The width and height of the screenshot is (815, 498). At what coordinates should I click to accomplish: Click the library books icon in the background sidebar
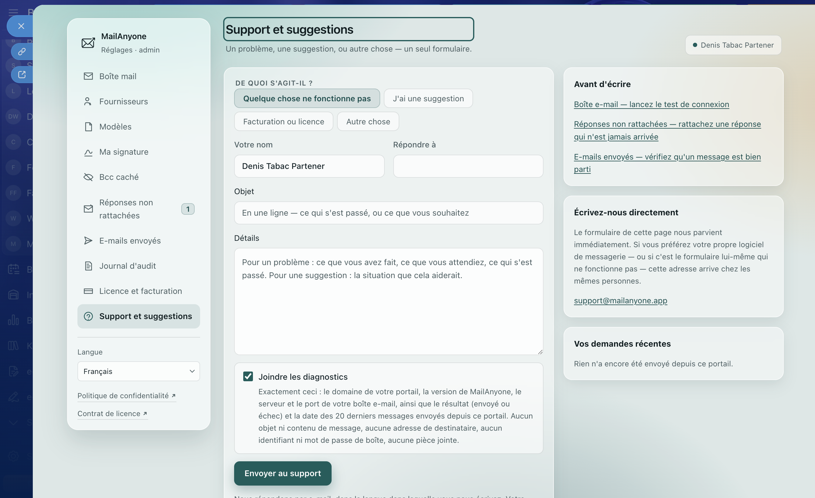[x=14, y=346]
